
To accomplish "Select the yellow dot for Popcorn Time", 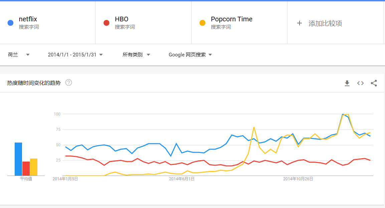I will tap(202, 23).
